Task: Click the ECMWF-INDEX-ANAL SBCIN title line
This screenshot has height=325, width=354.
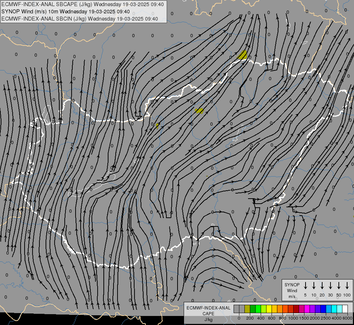Action: pyautogui.click(x=80, y=19)
